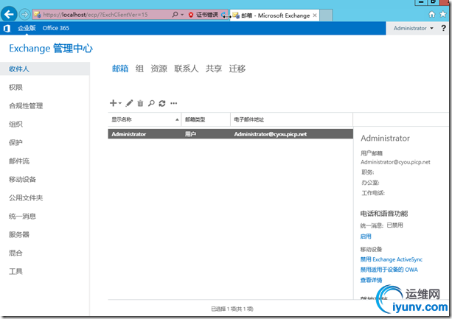This screenshot has width=452, height=319.
Task: Sort by 显示名称 column header
Action: [145, 119]
